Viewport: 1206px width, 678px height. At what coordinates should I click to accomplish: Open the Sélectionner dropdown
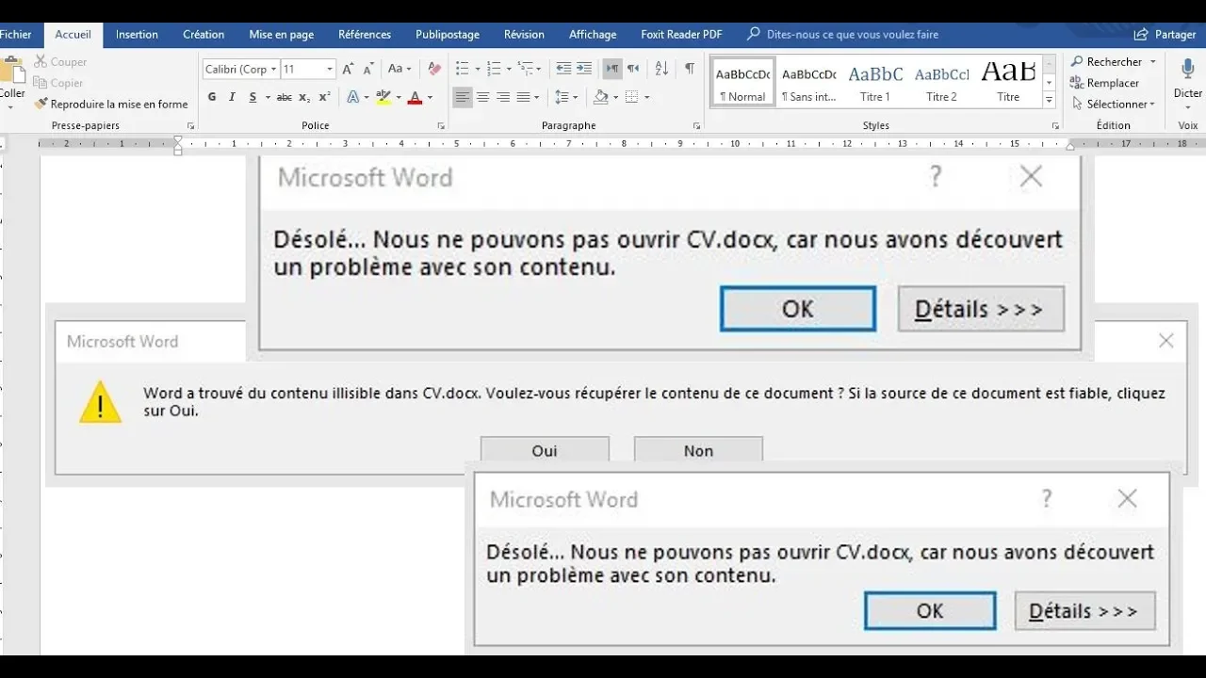1114,104
